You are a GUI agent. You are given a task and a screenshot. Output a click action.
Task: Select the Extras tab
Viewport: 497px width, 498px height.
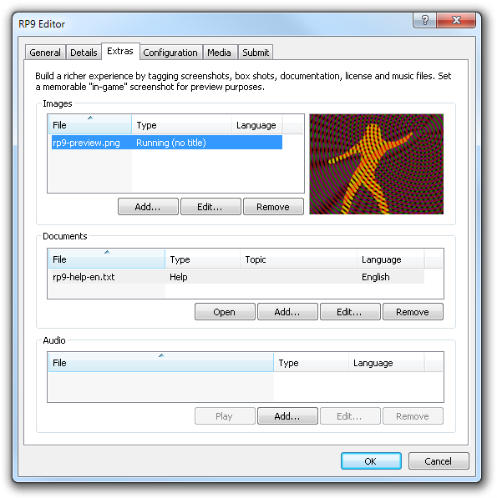[120, 51]
